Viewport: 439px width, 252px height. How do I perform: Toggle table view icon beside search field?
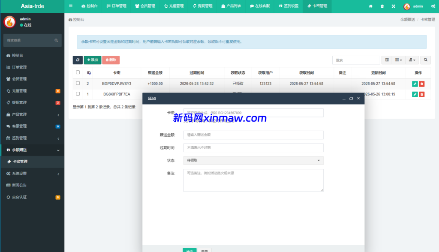[387, 60]
